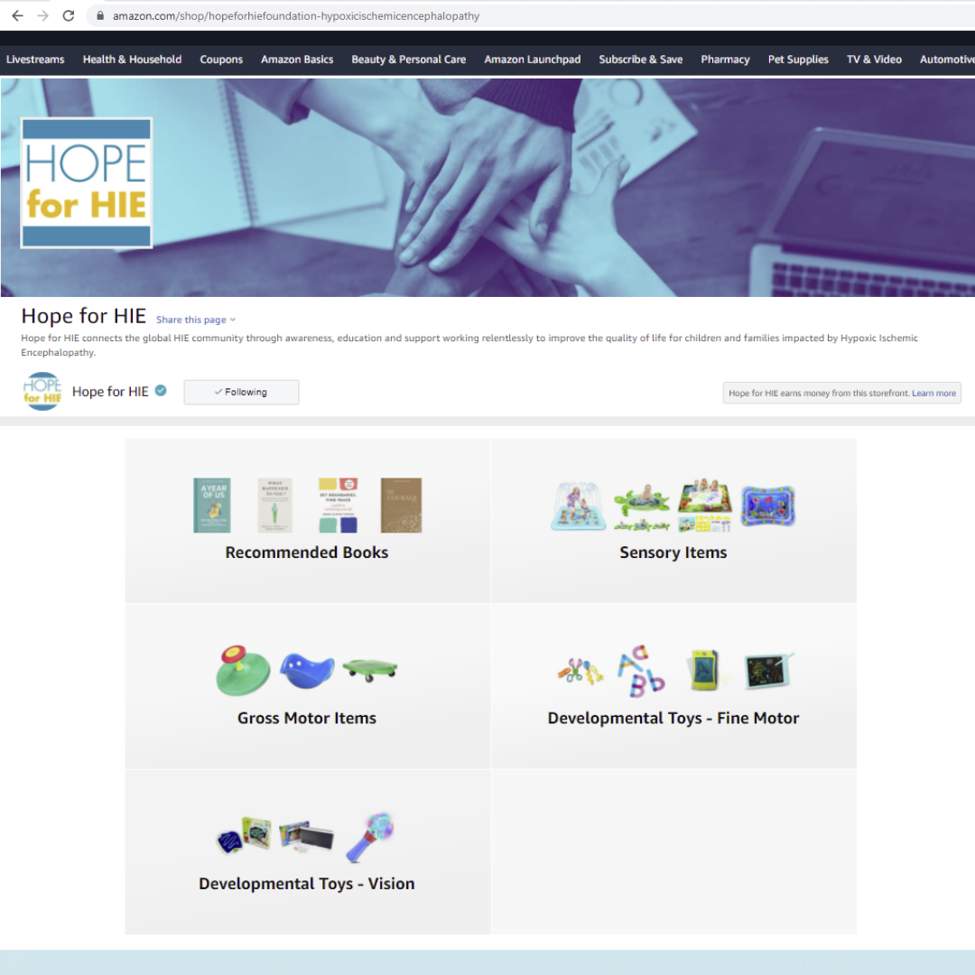Click the A Year of Us book cover

point(212,505)
